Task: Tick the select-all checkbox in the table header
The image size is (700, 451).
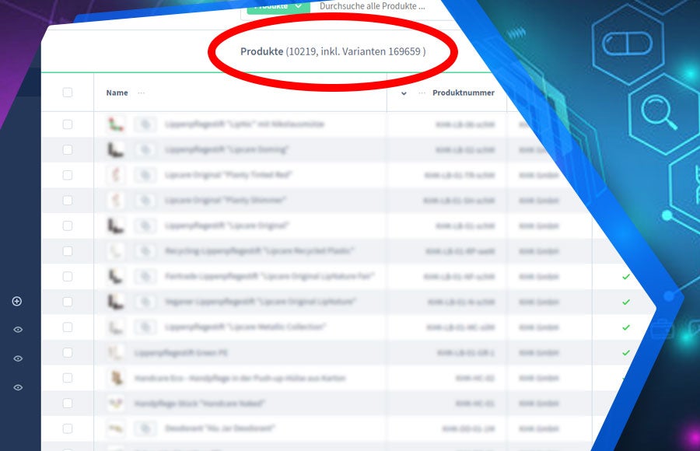Action: [x=68, y=93]
